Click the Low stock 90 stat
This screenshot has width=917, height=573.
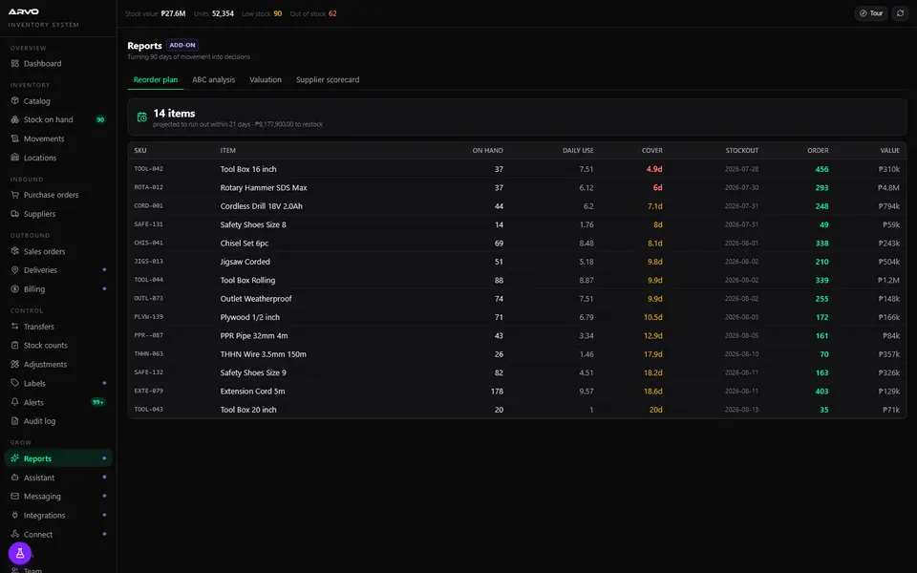pyautogui.click(x=262, y=13)
